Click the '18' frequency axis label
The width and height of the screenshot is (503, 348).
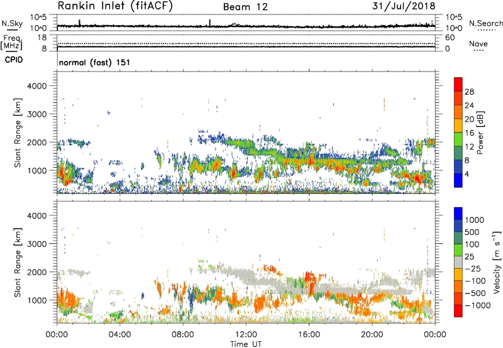(42, 38)
